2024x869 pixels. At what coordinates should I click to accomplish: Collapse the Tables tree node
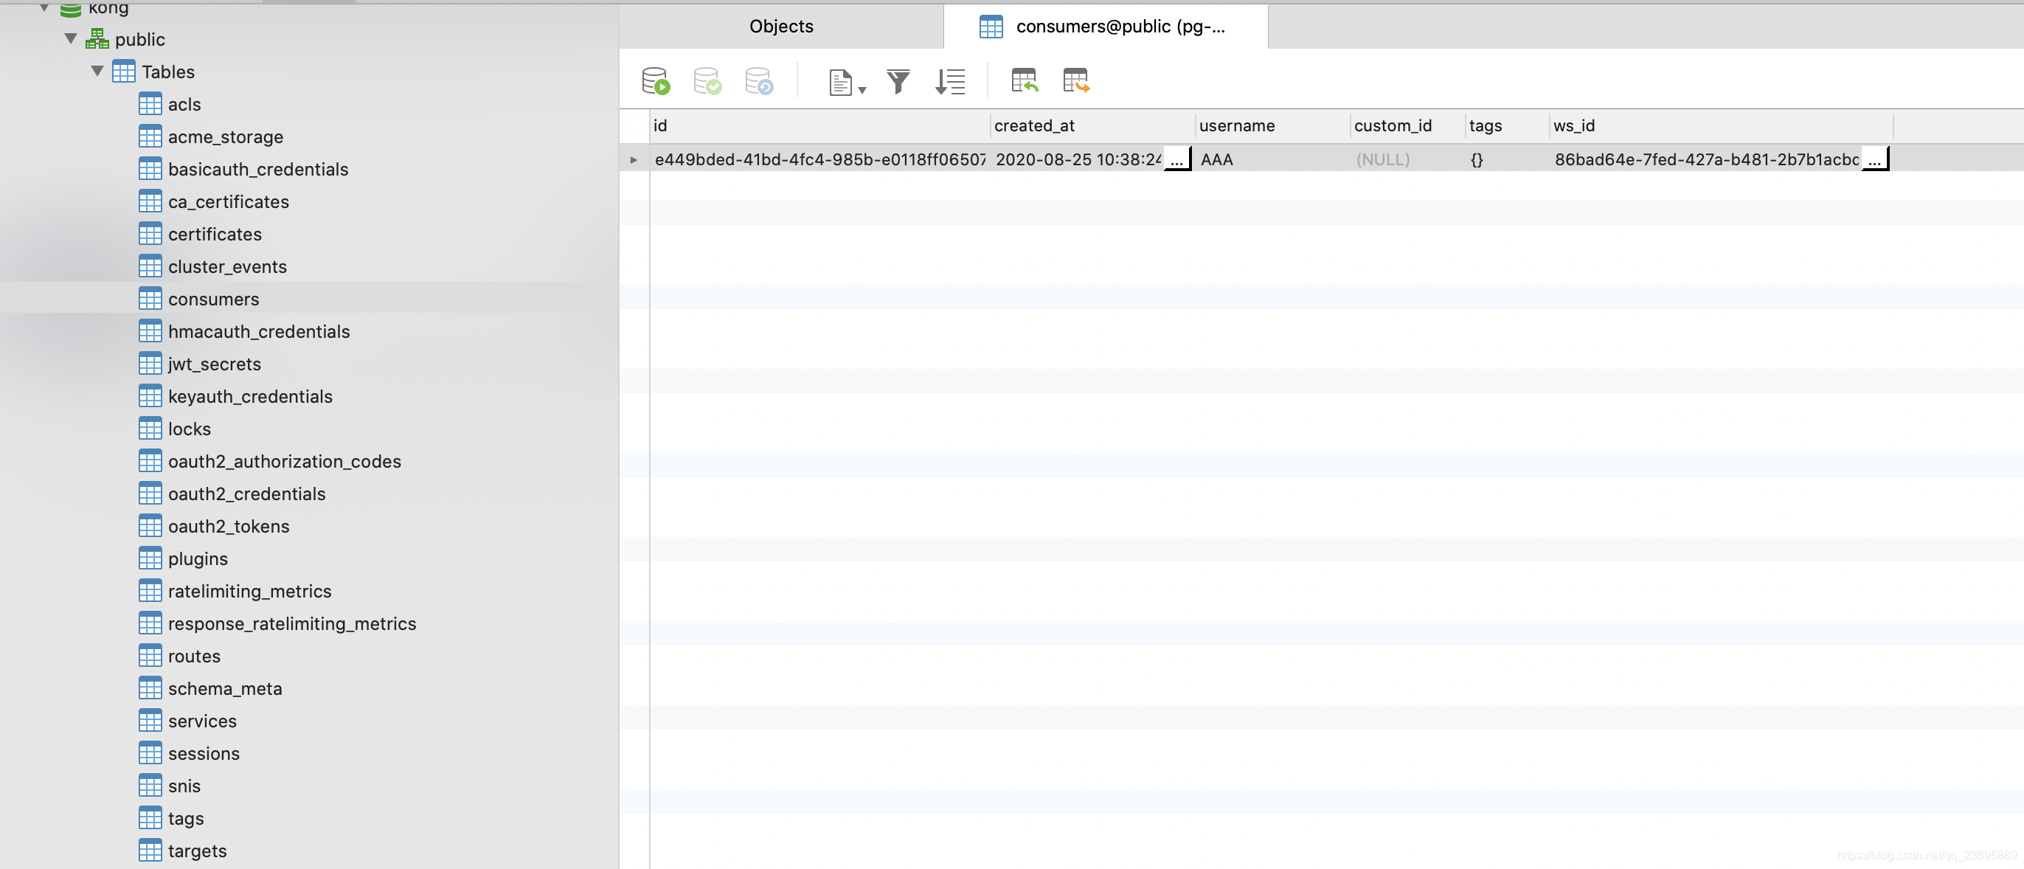(x=97, y=71)
